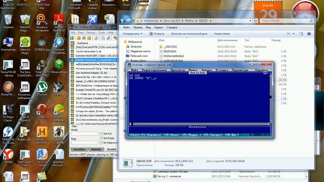Image resolution: width=324 pixels, height=182 pixels.
Task: Click Записать на оптический диск button
Action: [189, 34]
